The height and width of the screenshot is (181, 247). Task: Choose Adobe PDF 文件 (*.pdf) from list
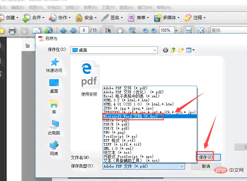[150, 88]
